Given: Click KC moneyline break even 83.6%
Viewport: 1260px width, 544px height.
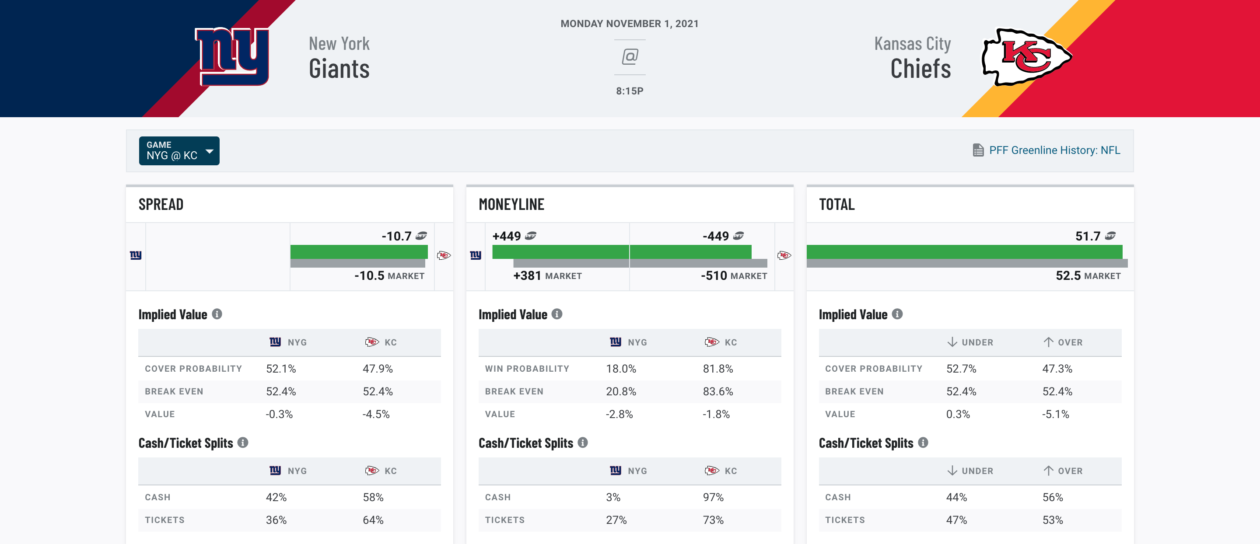Looking at the screenshot, I should (718, 391).
